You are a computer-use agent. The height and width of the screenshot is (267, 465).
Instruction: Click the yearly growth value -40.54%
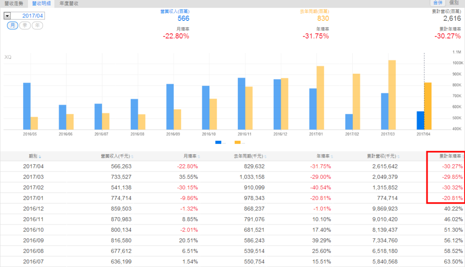[x=321, y=188]
